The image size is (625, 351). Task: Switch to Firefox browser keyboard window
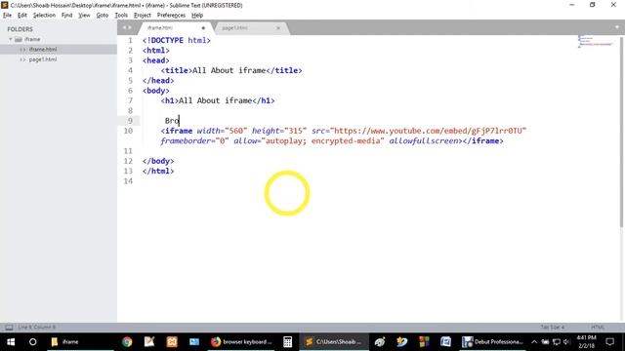(x=241, y=342)
